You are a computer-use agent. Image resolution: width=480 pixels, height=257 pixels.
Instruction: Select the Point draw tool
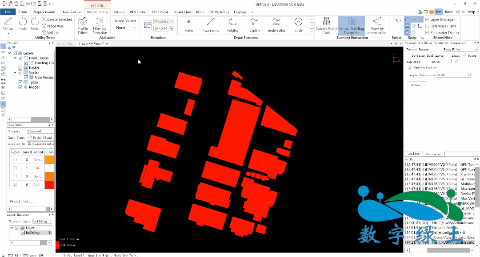[189, 25]
